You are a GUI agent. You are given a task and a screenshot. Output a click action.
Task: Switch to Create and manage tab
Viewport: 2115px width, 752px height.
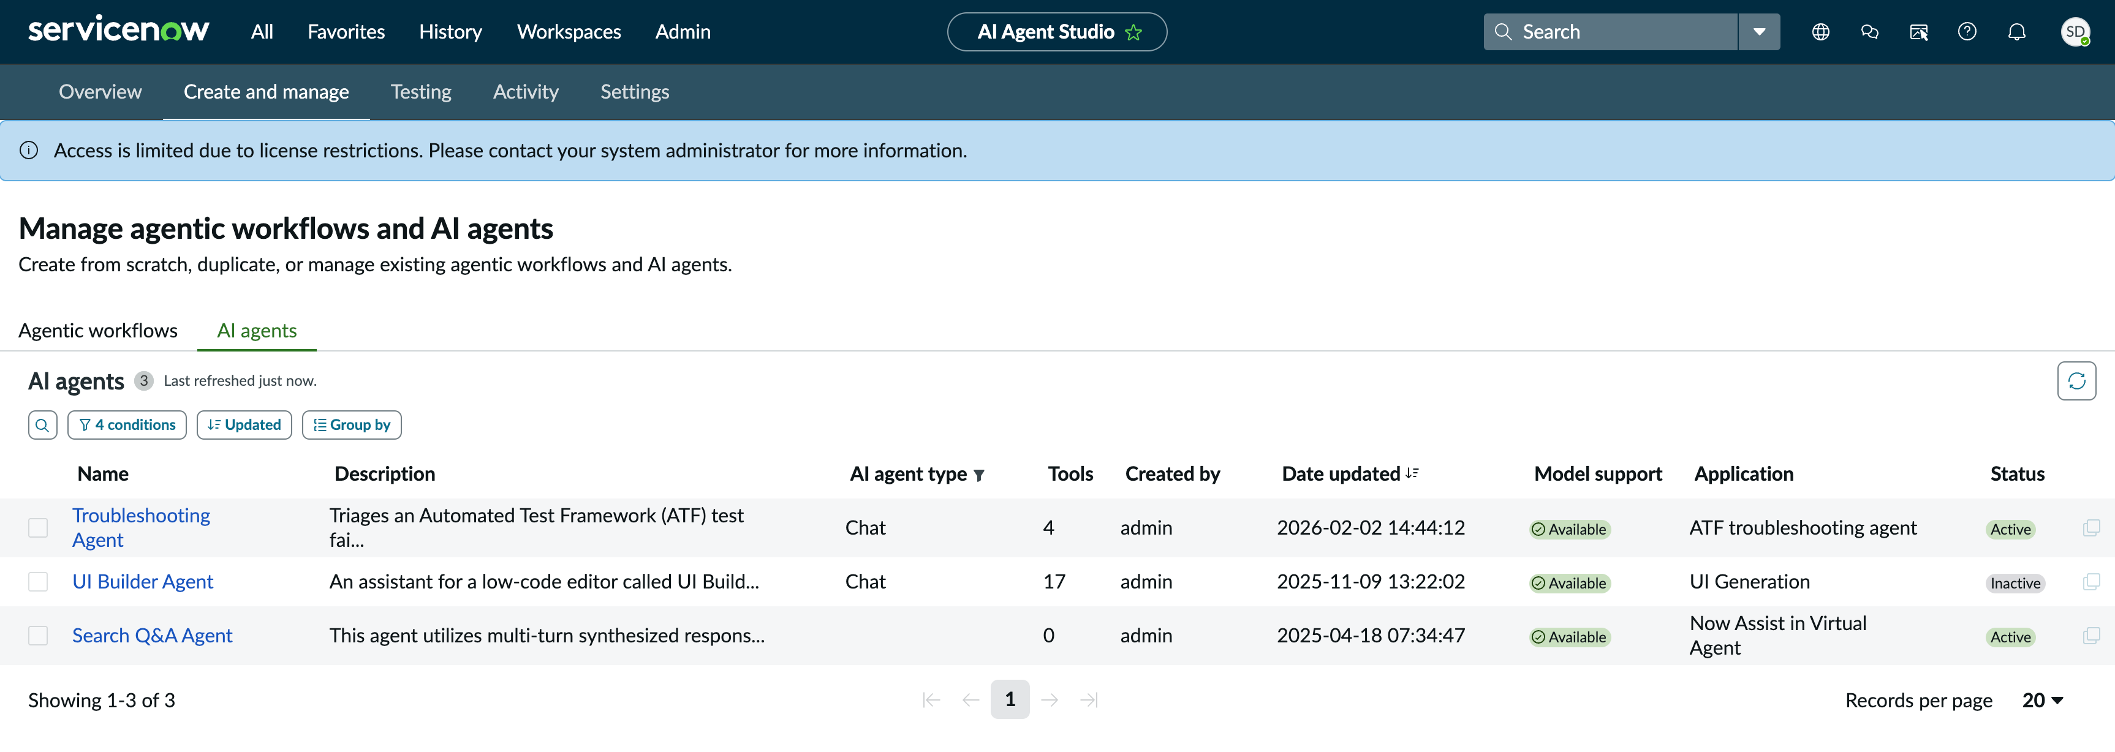[x=266, y=92]
